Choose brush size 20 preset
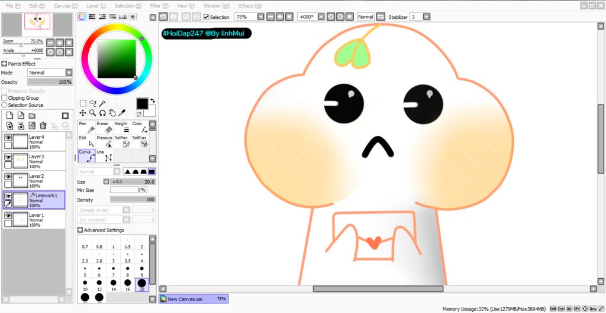Screen dimensions: 606x313 pos(142,285)
